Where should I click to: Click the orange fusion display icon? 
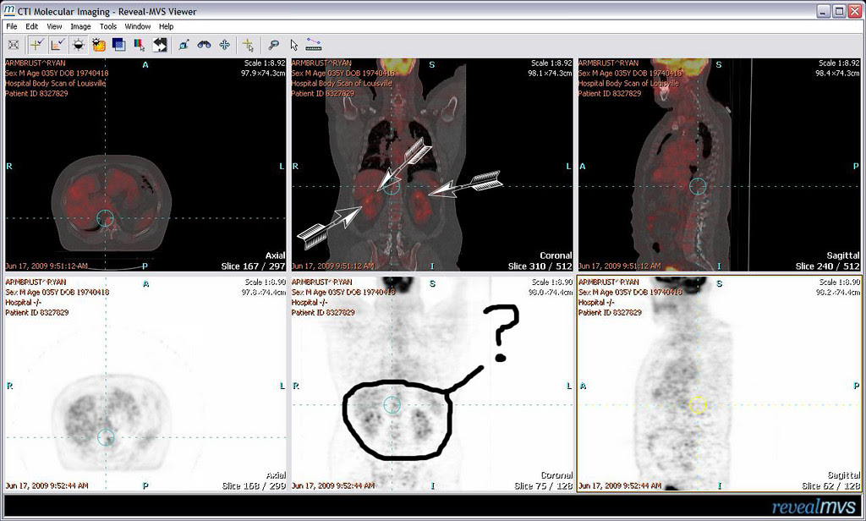pos(99,45)
